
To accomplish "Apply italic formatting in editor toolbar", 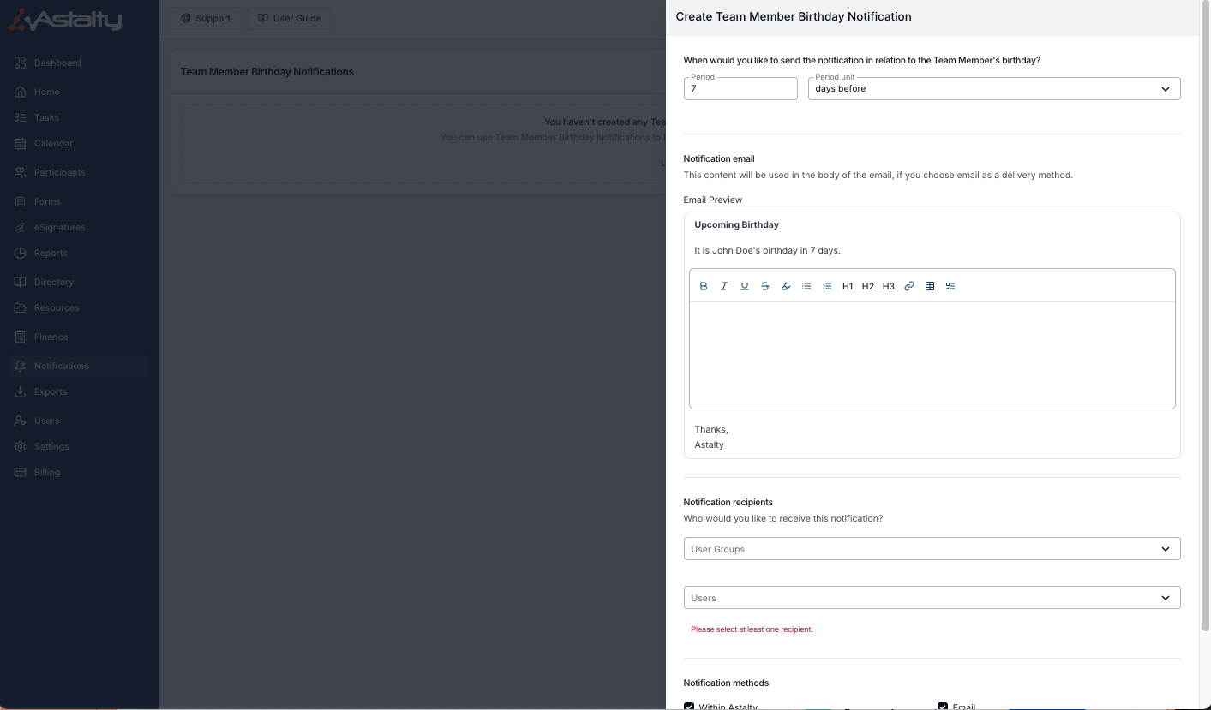I will pyautogui.click(x=724, y=286).
